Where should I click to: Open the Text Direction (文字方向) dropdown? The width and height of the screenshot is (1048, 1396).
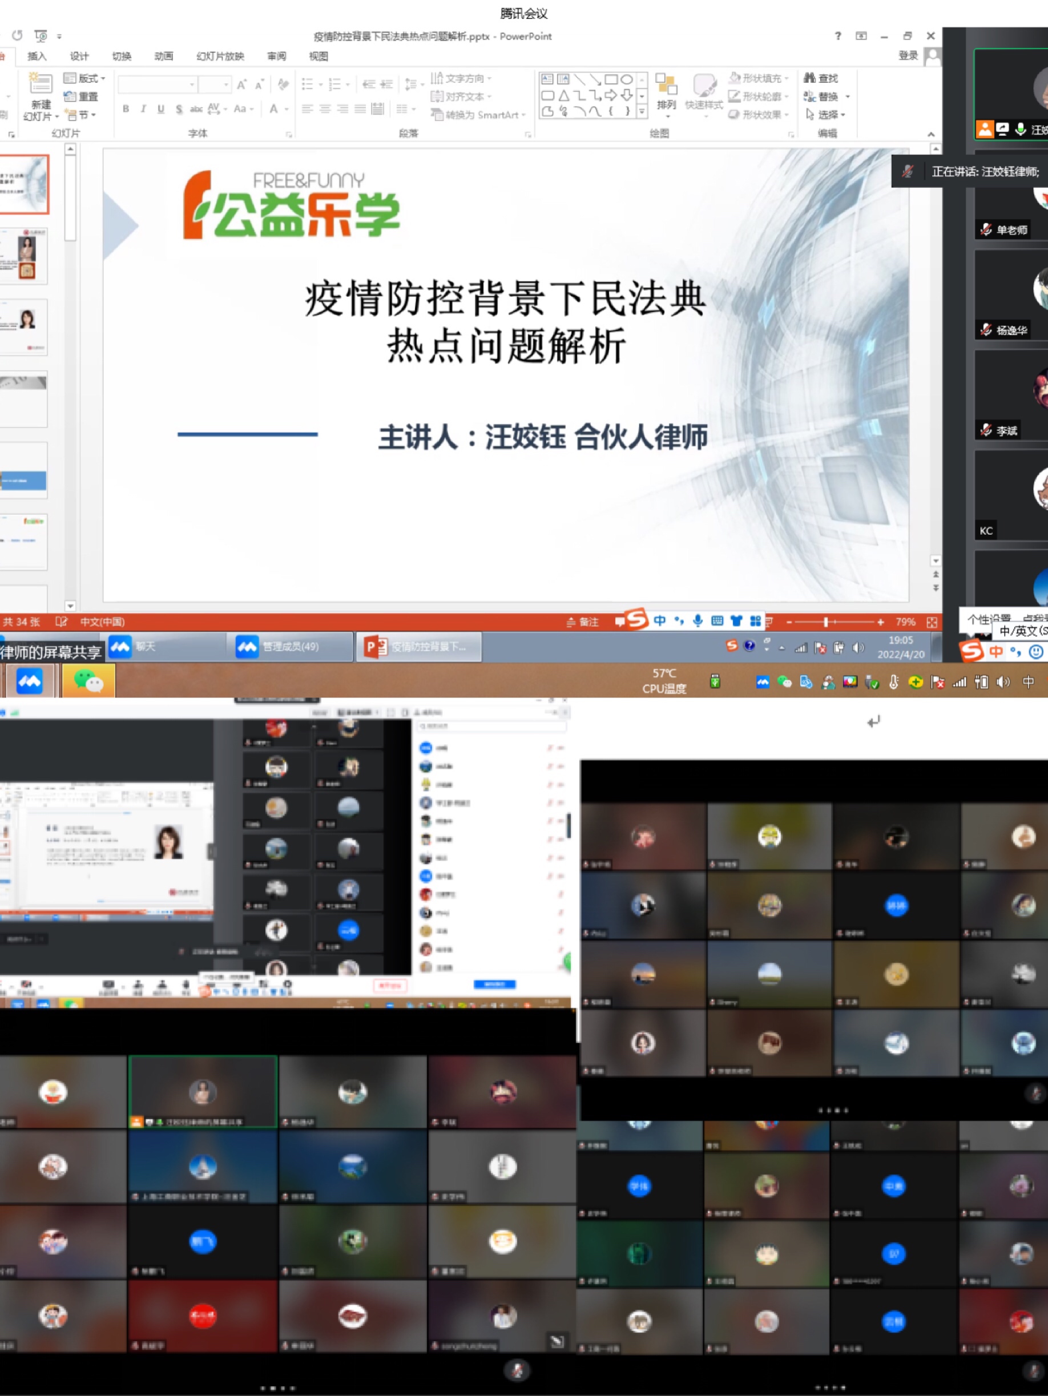pyautogui.click(x=461, y=78)
